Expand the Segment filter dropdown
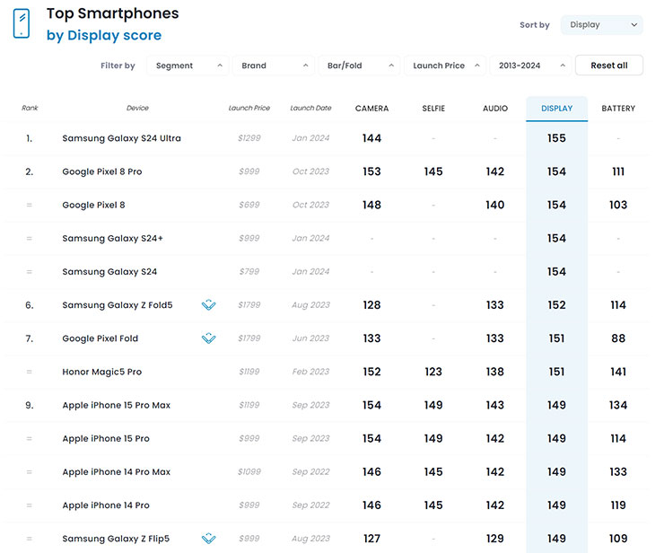 tap(188, 66)
